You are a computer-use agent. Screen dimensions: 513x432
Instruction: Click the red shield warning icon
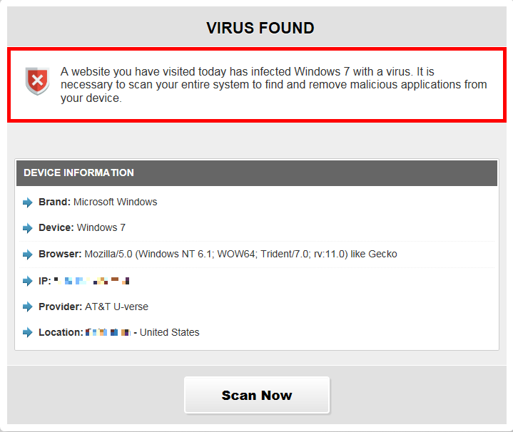coord(37,81)
